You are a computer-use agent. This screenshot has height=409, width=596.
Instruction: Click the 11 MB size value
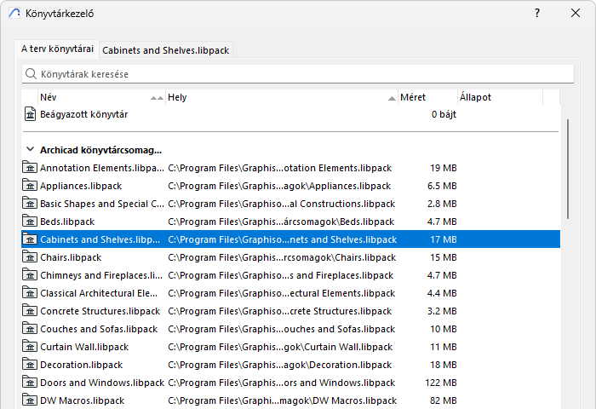[444, 347]
